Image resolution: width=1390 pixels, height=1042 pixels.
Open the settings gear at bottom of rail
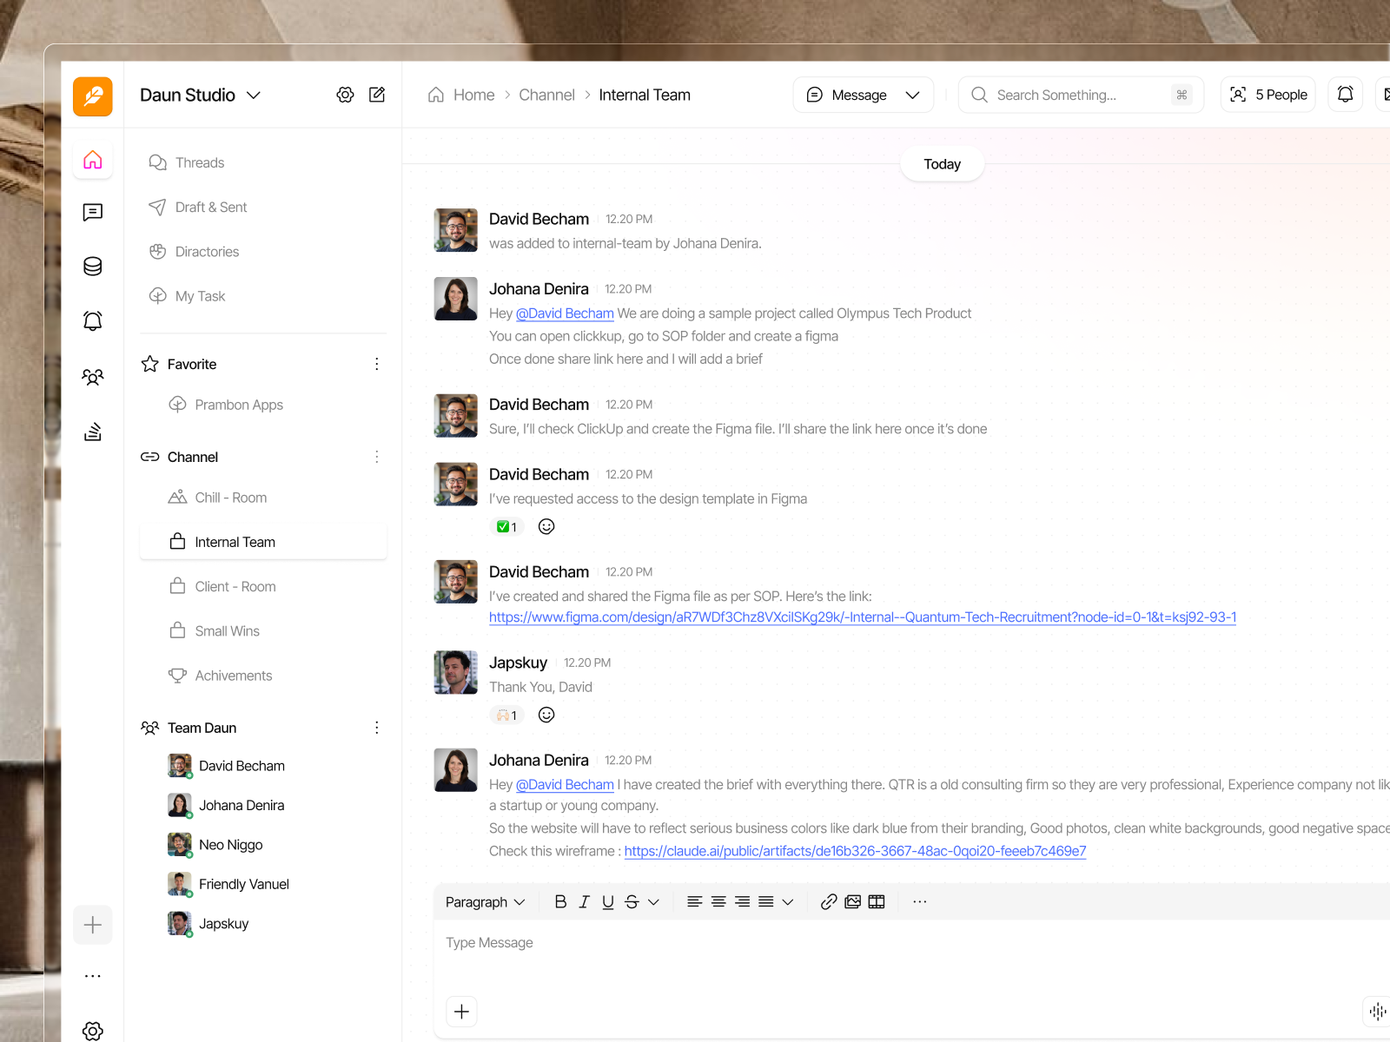[x=93, y=1032]
